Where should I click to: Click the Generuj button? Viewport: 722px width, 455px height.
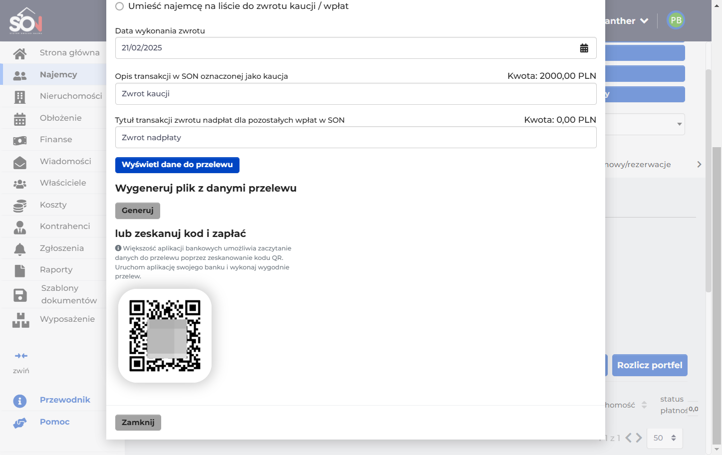pos(138,211)
